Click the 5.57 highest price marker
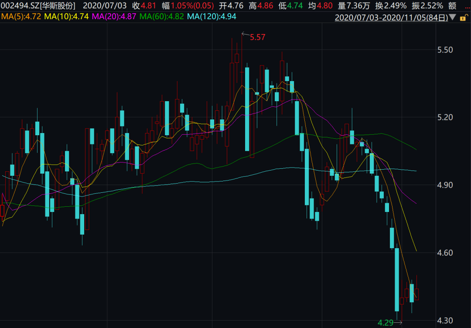 [257, 38]
